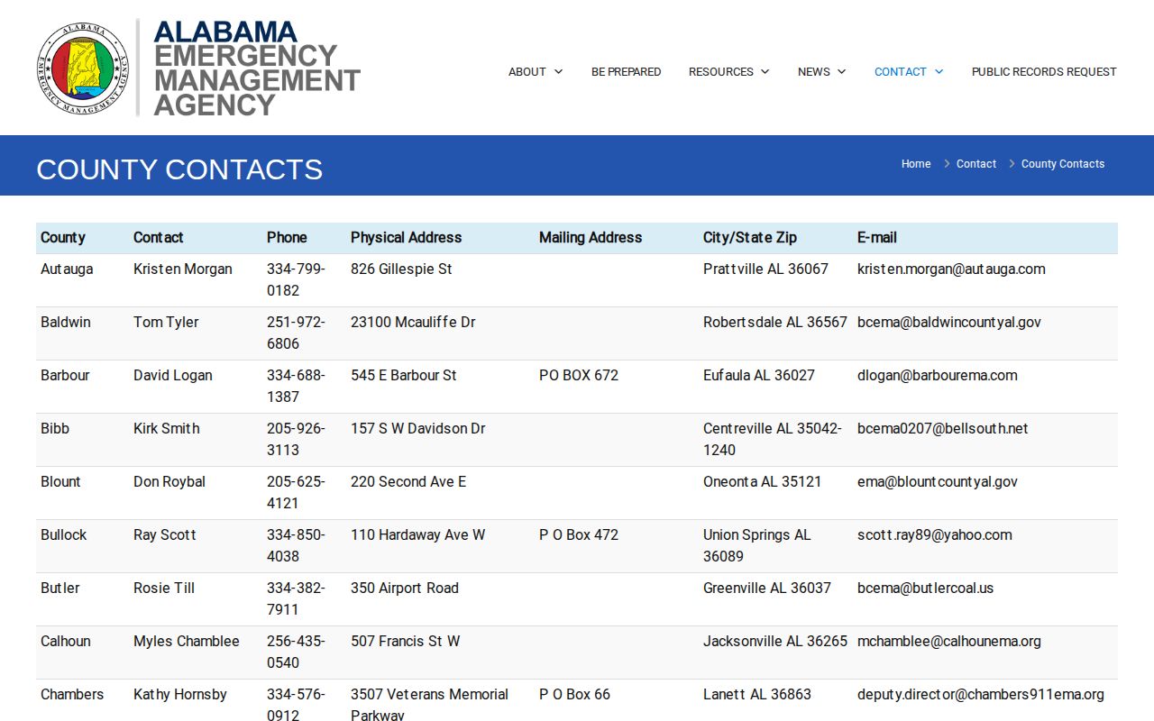Click email bcema@butlercoal.us
1154x721 pixels.
926,589
